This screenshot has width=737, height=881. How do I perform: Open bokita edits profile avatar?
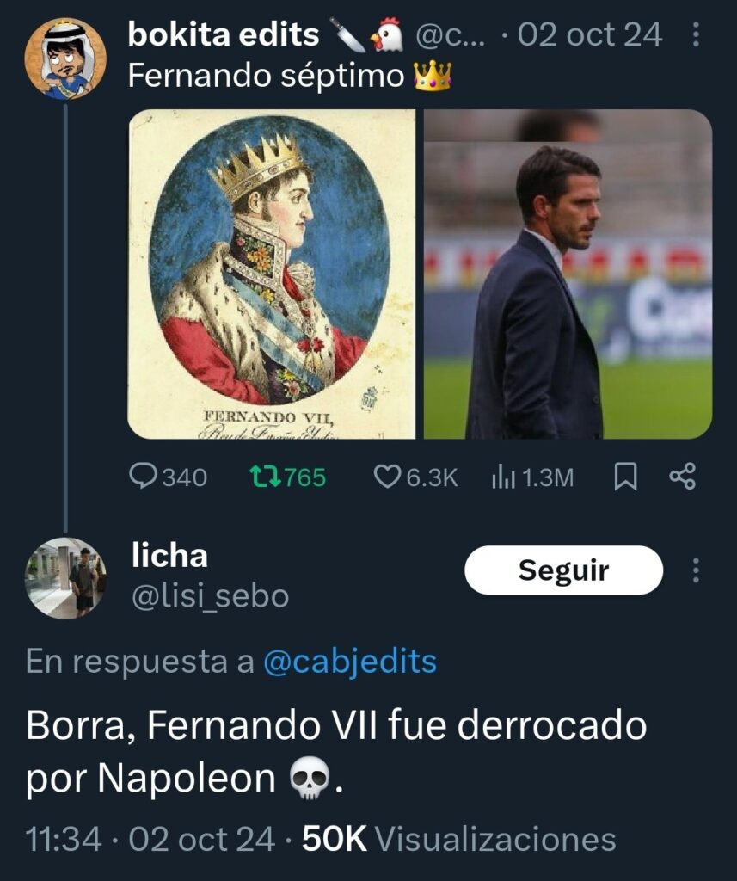[x=65, y=59]
